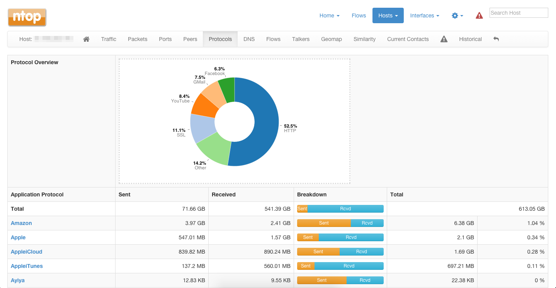Expand the Hosts dropdown menu
Image resolution: width=556 pixels, height=288 pixels.
(x=388, y=15)
